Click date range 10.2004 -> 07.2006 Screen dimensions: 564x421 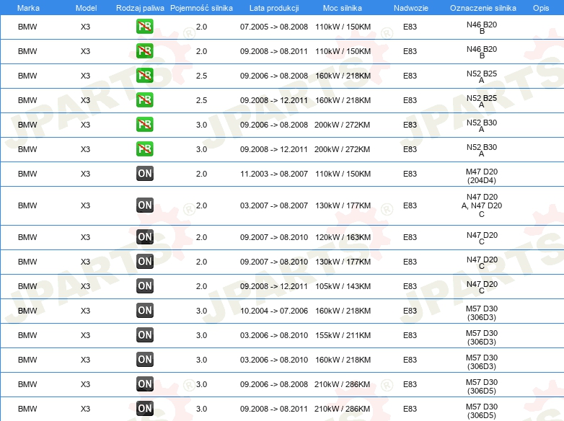pyautogui.click(x=274, y=311)
